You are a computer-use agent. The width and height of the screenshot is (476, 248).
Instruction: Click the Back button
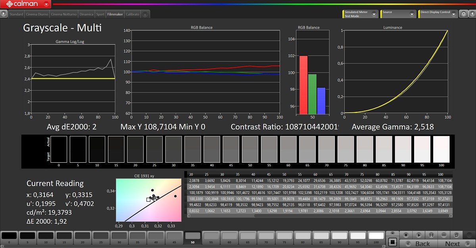[x=418, y=244]
